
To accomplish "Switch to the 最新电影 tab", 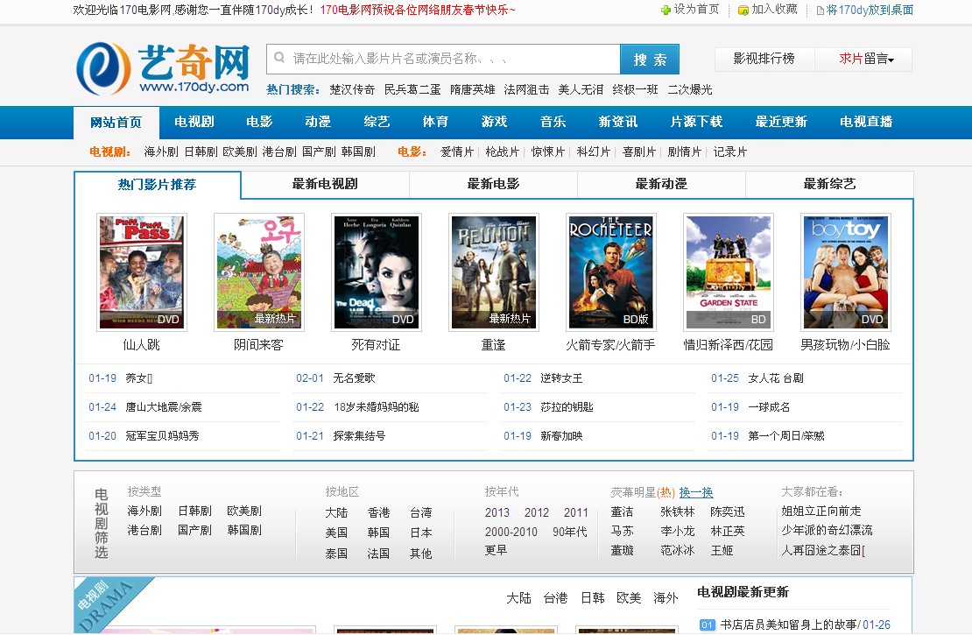I will pyautogui.click(x=493, y=184).
